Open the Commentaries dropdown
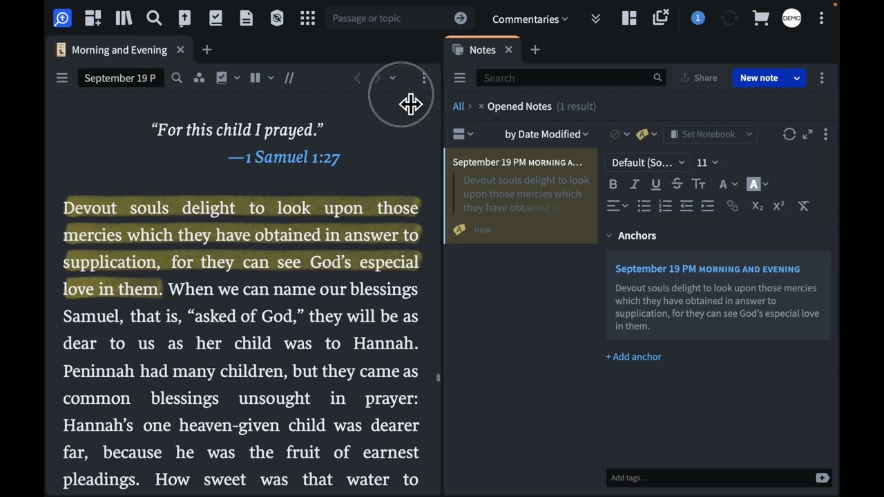Image resolution: width=884 pixels, height=497 pixels. coord(530,19)
